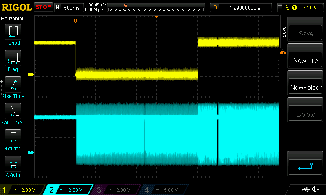This screenshot has height=195, width=326.
Task: Toggle channel 4 at 5.00 V
Action: pos(164,190)
